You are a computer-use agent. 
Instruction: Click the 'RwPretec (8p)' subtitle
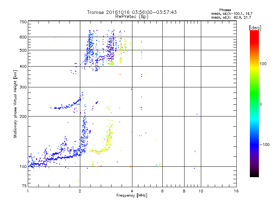point(132,17)
